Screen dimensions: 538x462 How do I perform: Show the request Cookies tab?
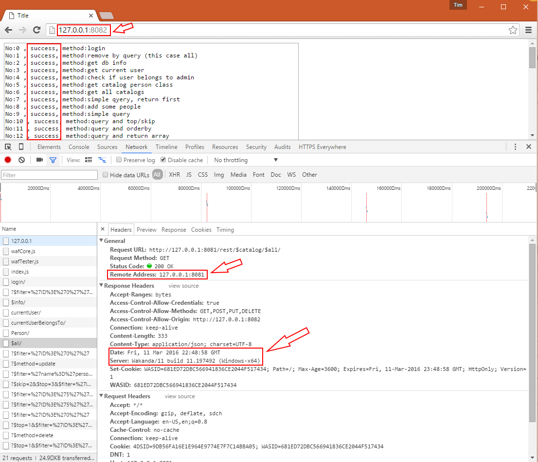point(201,230)
